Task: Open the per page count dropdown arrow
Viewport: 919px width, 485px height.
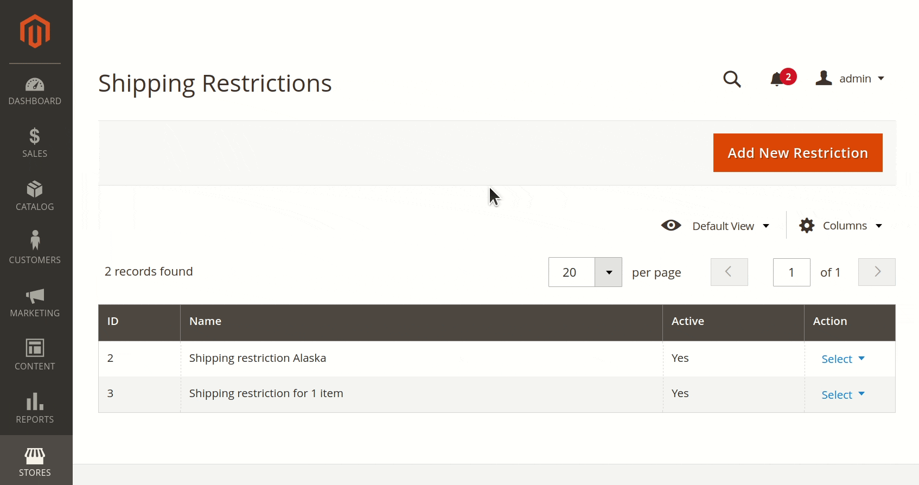Action: point(609,272)
